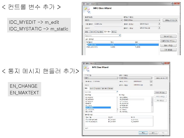Select the 멤버 변수 tab in the upper wizard

click(107, 32)
